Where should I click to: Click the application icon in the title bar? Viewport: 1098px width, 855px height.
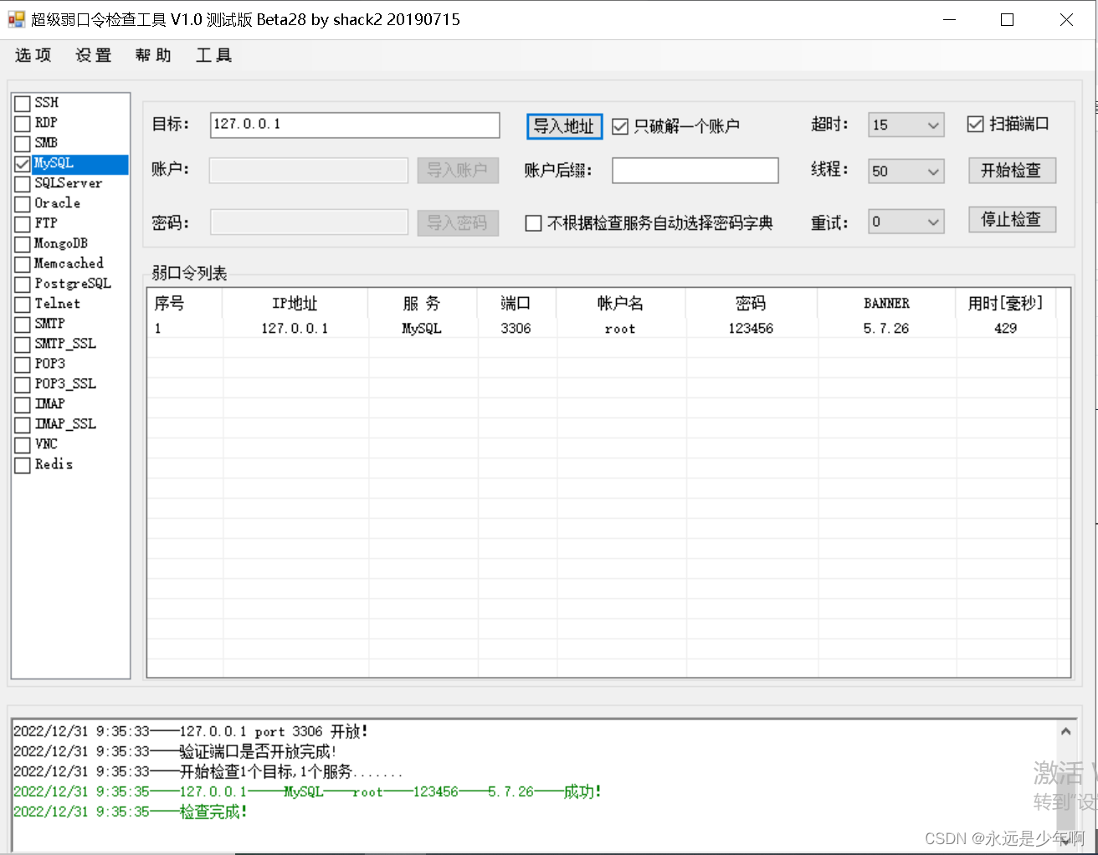click(x=15, y=18)
